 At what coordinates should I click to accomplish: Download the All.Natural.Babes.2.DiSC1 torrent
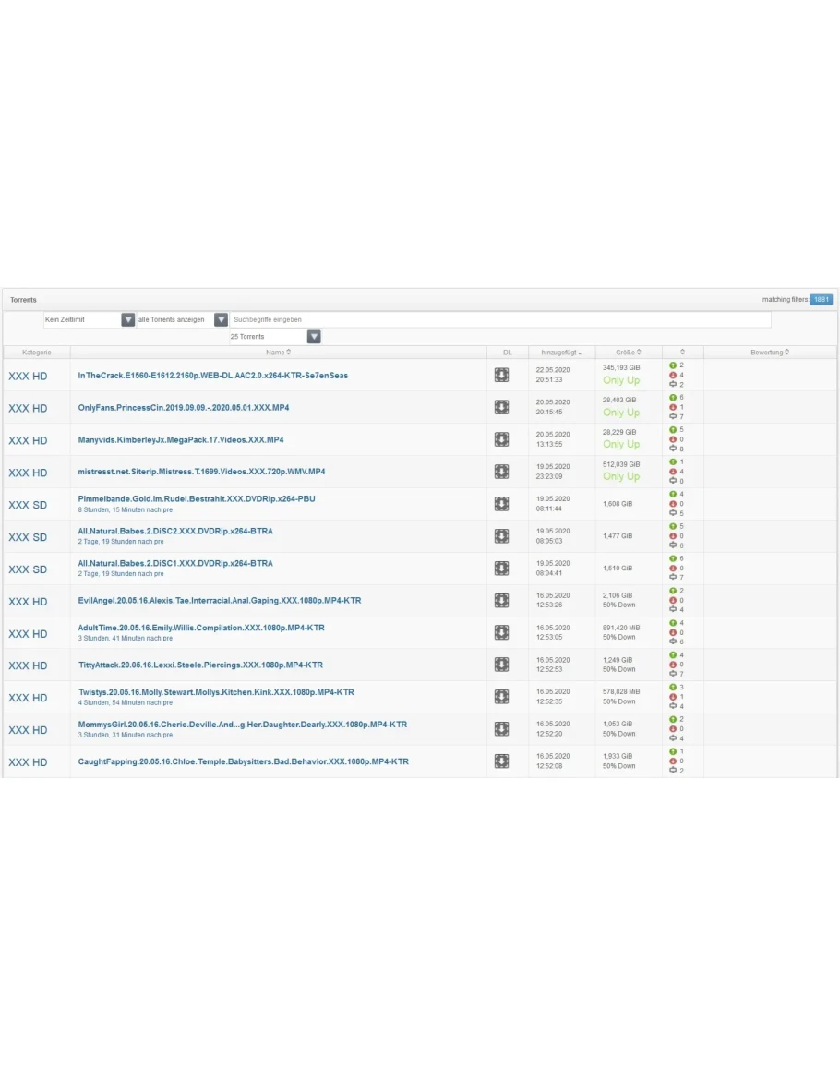click(x=501, y=569)
